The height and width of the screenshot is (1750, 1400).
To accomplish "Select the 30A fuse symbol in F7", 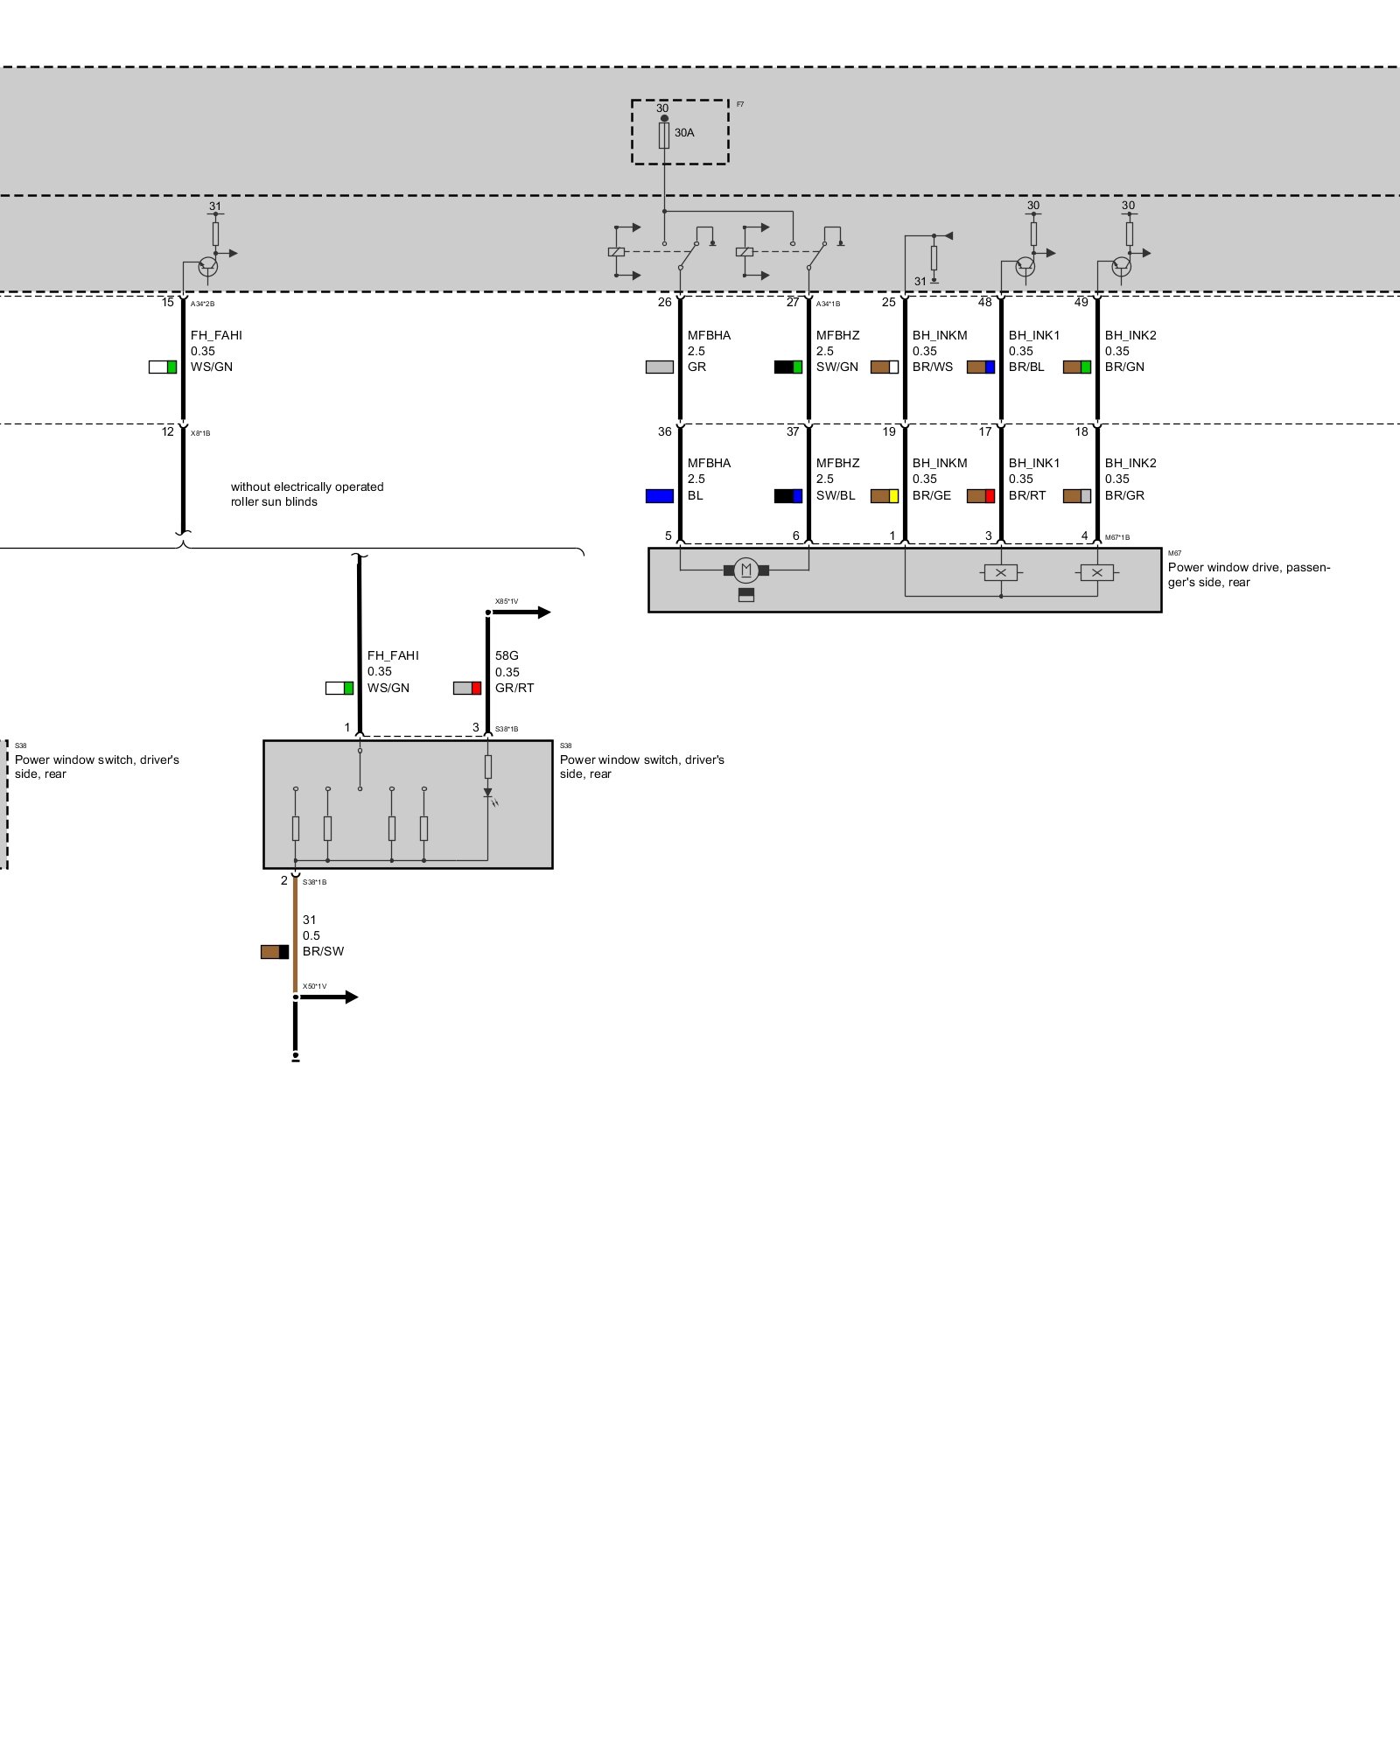I will (664, 135).
